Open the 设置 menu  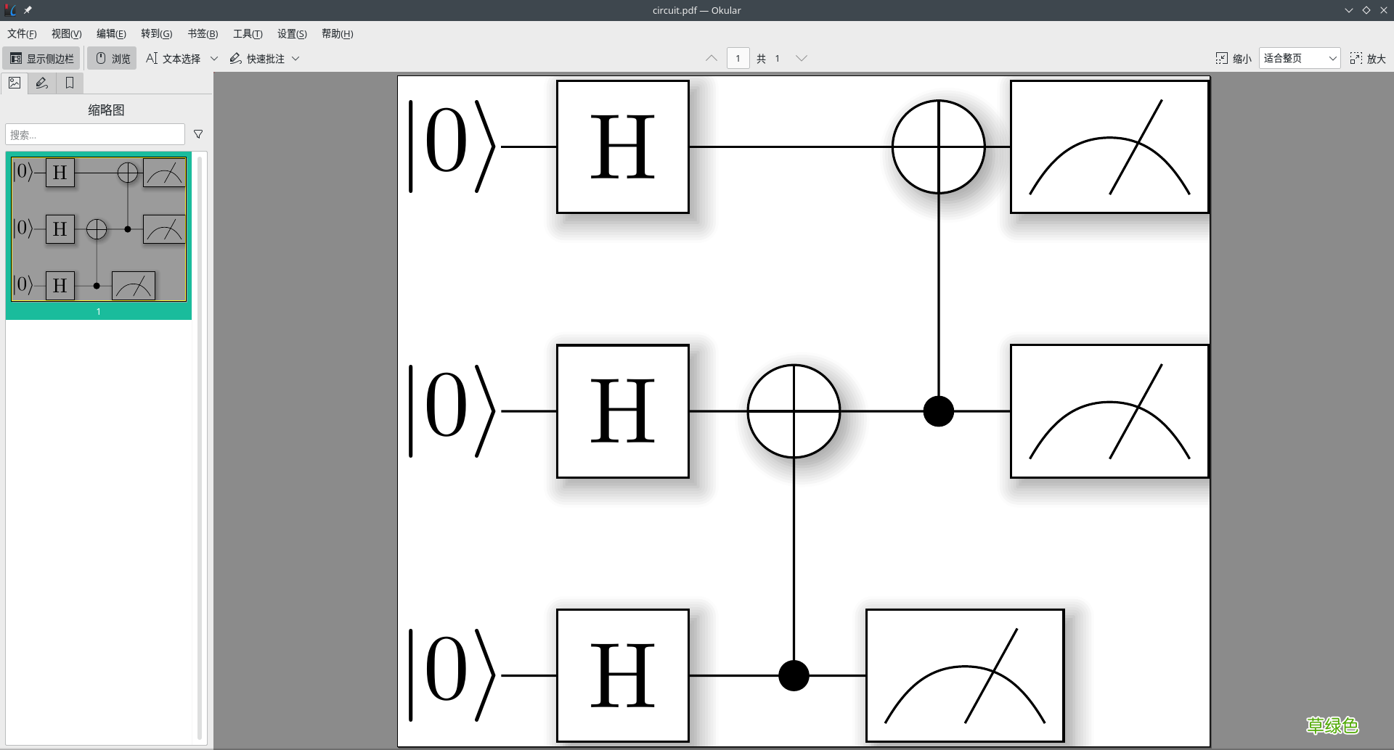tap(292, 34)
